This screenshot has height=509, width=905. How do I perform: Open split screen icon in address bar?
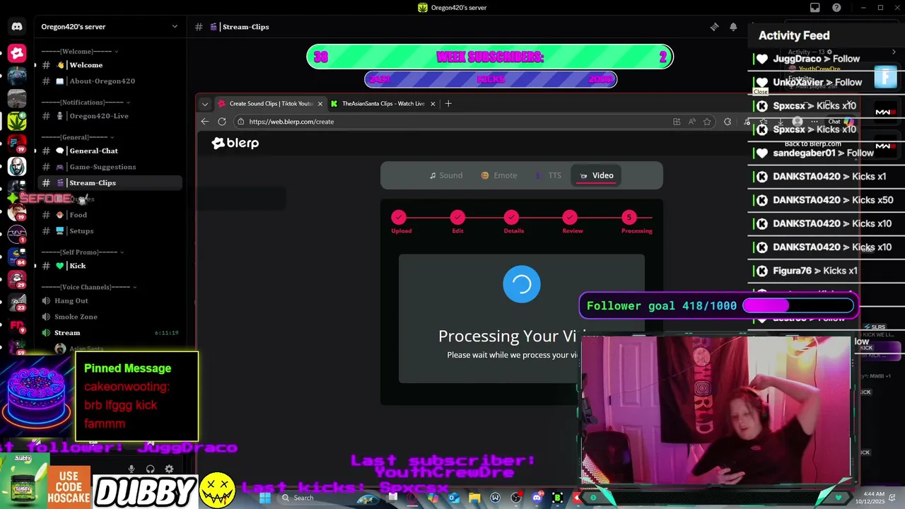click(677, 122)
